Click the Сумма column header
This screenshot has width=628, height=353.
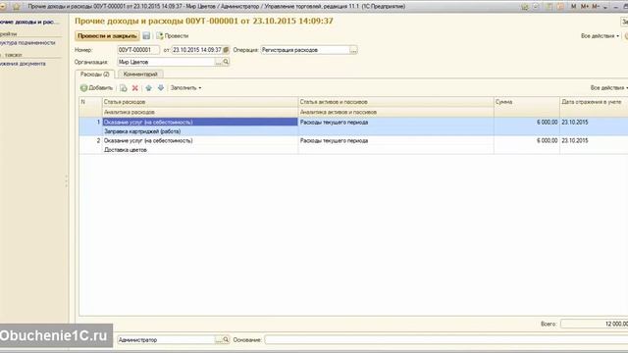pos(527,102)
